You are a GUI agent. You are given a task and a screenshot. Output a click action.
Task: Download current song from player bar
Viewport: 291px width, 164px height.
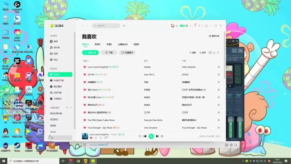pyautogui.click(x=96, y=138)
